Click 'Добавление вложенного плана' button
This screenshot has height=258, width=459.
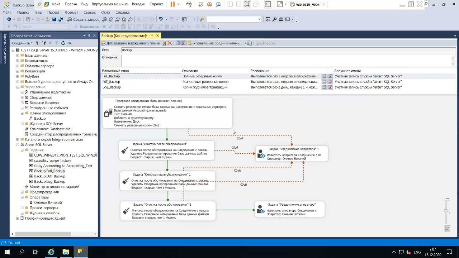pyautogui.click(x=131, y=43)
